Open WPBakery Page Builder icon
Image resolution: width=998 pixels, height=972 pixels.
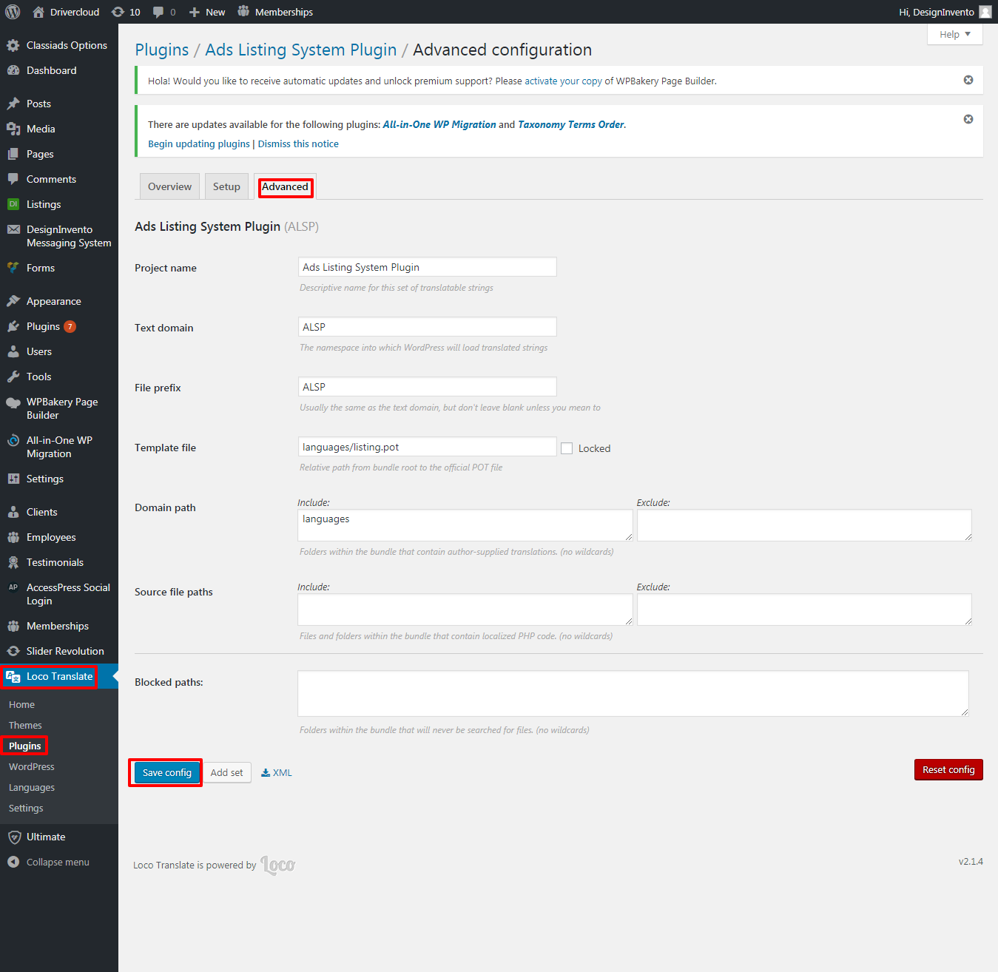click(13, 402)
